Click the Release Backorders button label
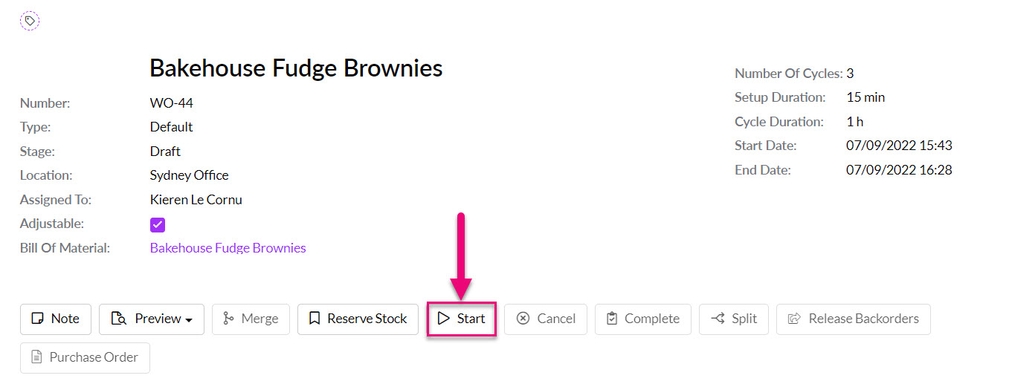Viewport: 1009px width, 384px height. (864, 319)
